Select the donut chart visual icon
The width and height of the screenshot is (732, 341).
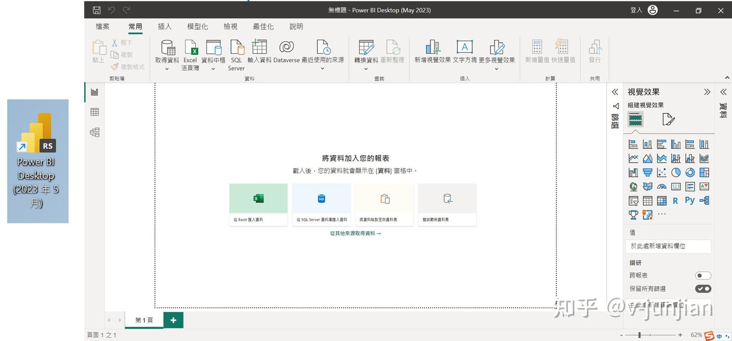tap(690, 172)
